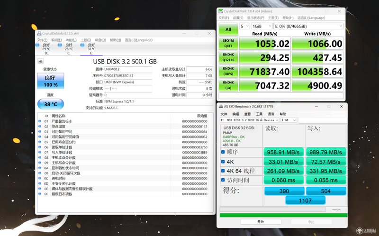
Task: Click the 38 °C temperature button
Action: 51,104
